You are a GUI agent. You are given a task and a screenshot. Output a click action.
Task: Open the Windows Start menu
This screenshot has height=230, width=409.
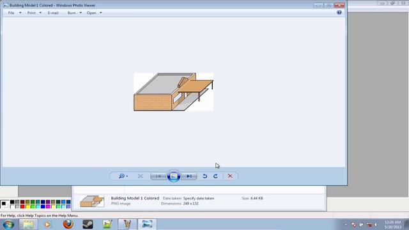point(8,224)
